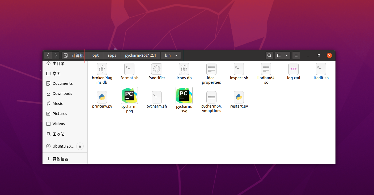This screenshot has height=195, width=374.
Task: Select the pycharm64.vmoptions file icon
Action: 211,97
